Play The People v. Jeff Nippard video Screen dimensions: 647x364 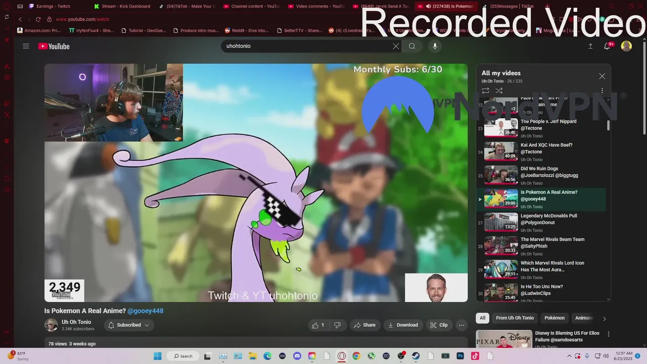(541, 128)
